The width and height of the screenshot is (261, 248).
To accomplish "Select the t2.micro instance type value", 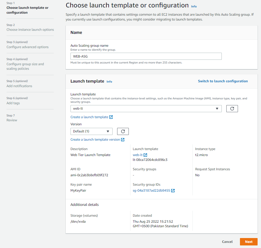I will point(201,155).
